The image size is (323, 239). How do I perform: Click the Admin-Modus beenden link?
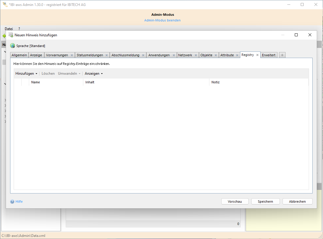tap(162, 20)
